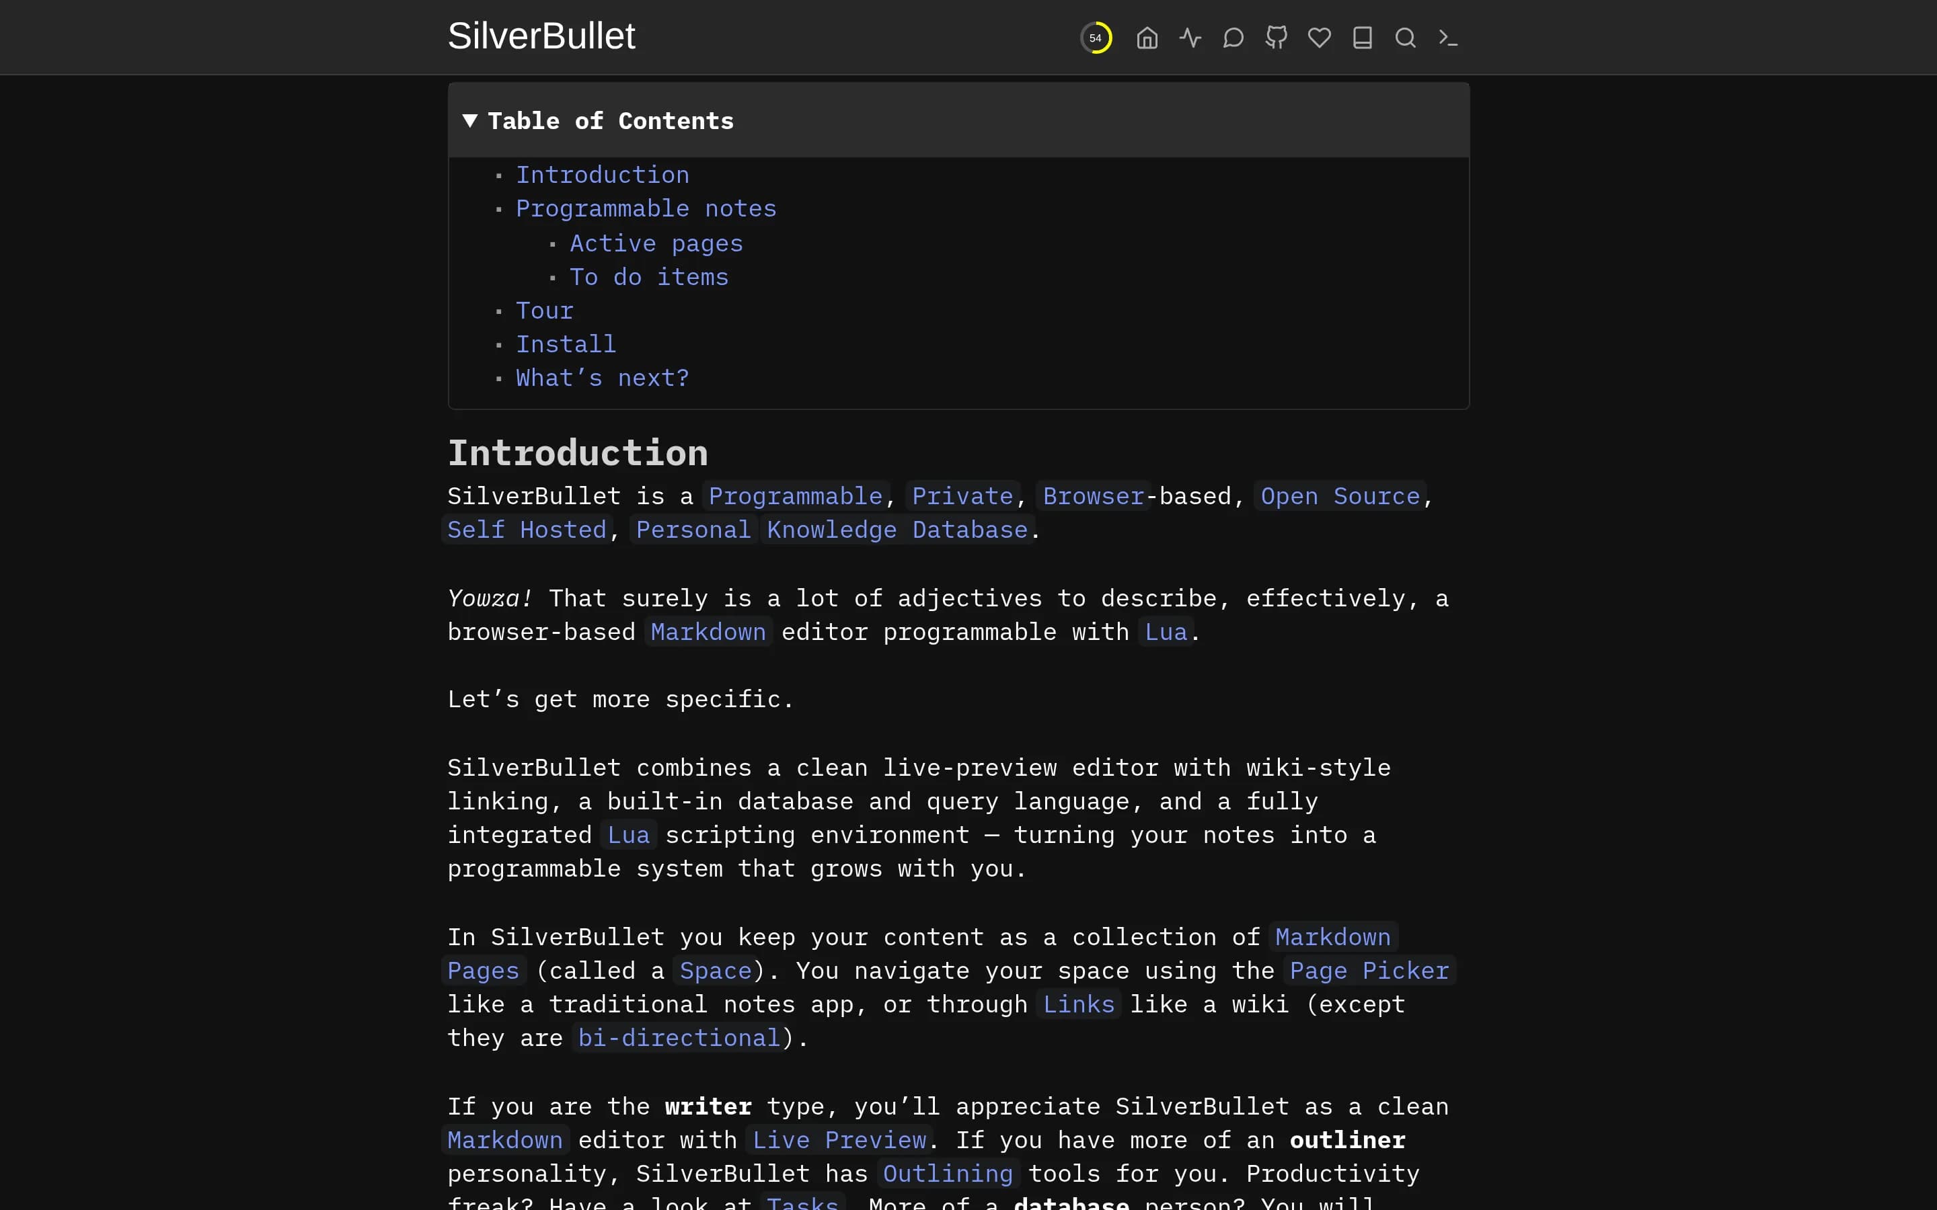This screenshot has width=1937, height=1210.
Task: Click the italic word 'Yowza!'
Action: click(490, 598)
